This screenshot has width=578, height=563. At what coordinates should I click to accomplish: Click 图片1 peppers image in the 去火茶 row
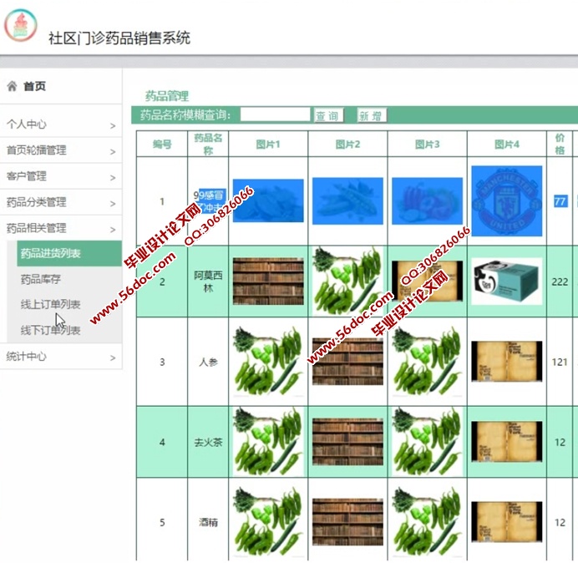tap(268, 442)
